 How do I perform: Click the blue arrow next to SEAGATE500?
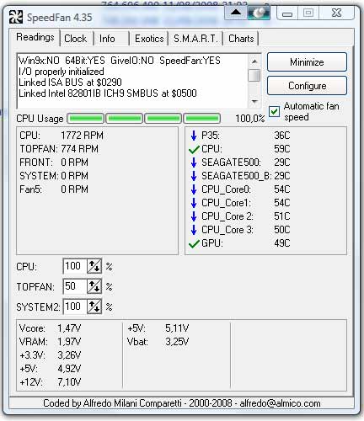coord(194,163)
